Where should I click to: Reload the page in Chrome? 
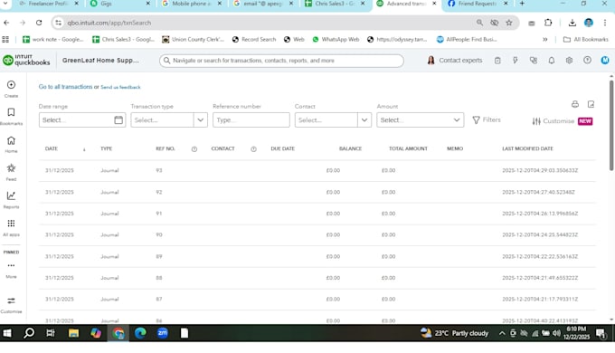pyautogui.click(x=39, y=23)
